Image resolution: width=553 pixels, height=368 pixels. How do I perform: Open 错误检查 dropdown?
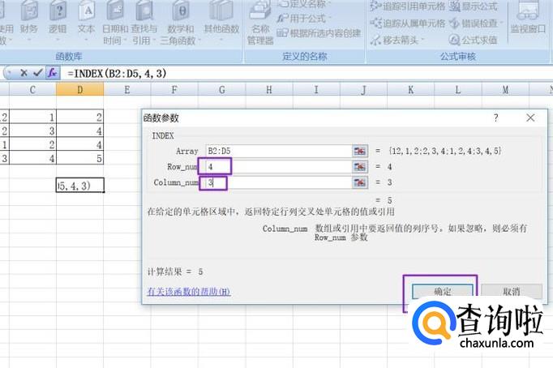click(x=474, y=24)
